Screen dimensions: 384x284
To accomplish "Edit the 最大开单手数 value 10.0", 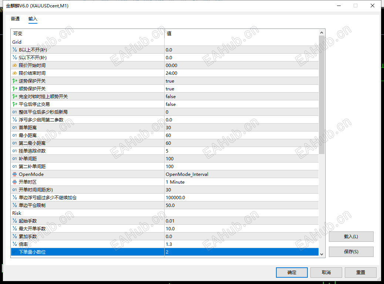I will (242, 228).
